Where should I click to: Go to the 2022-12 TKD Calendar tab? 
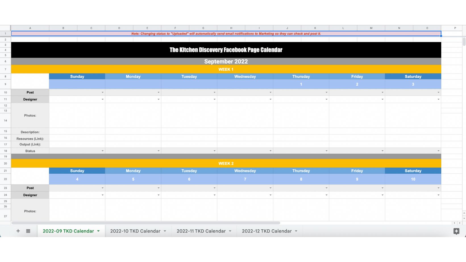tap(267, 231)
